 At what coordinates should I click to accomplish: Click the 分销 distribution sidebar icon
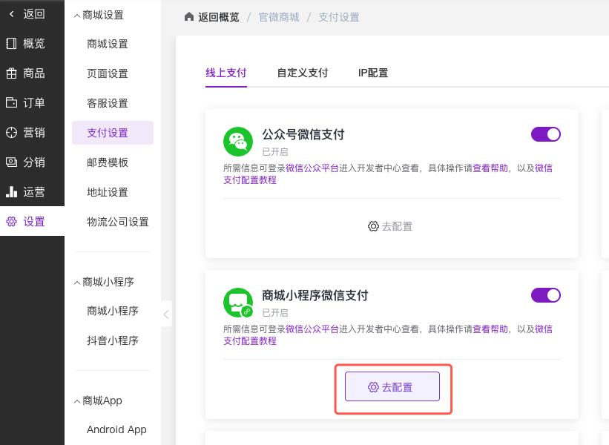pyautogui.click(x=11, y=162)
